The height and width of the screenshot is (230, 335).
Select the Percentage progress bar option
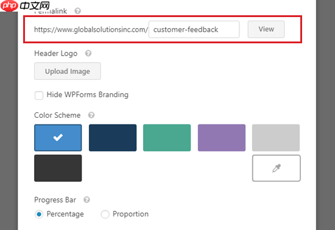tap(39, 214)
